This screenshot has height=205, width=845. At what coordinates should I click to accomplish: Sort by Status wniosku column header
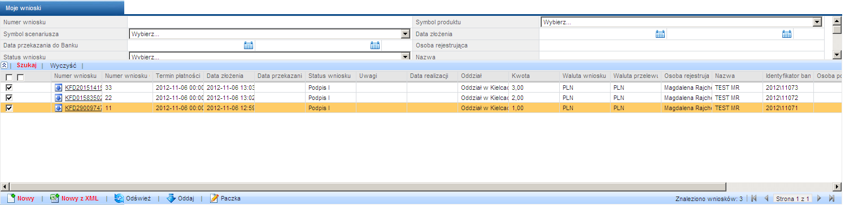331,76
